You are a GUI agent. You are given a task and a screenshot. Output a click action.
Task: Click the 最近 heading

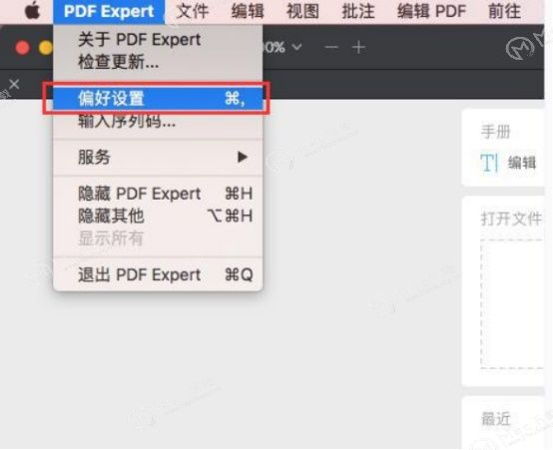[495, 419]
